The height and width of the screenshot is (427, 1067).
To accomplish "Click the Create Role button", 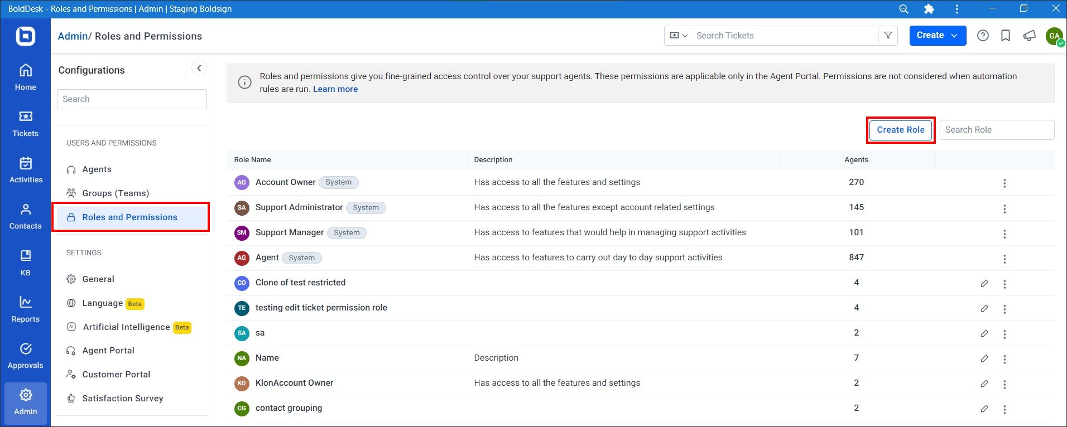I will [x=901, y=130].
